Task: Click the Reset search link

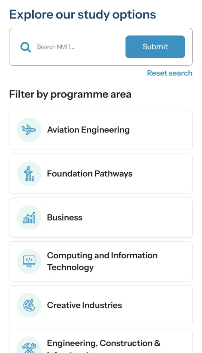Action: pos(170,73)
